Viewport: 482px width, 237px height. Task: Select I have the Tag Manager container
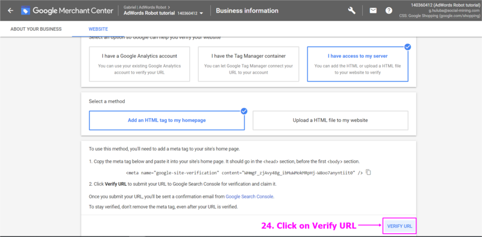pos(248,64)
